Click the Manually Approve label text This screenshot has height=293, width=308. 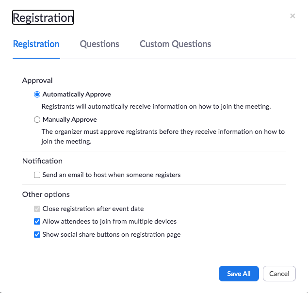click(70, 119)
